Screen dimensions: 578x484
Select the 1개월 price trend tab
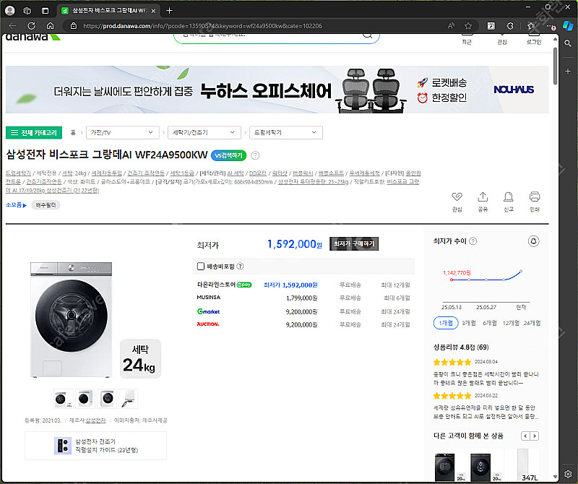point(446,323)
